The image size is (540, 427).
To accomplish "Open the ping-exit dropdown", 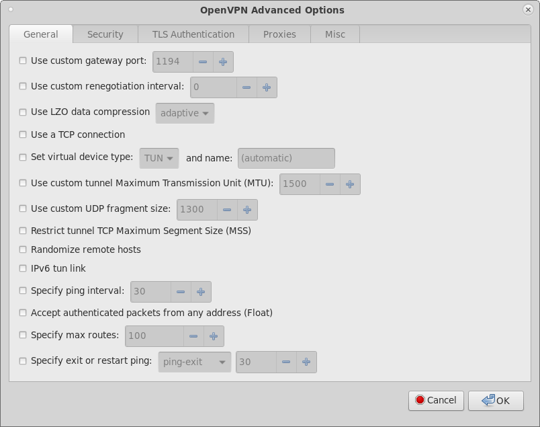I will (x=195, y=362).
